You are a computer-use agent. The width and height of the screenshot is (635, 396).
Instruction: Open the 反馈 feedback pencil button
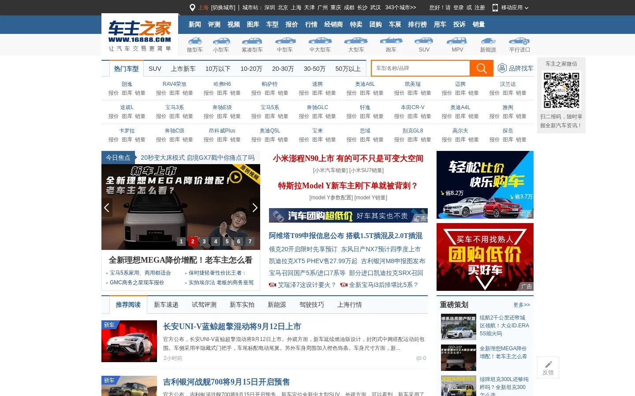[548, 367]
